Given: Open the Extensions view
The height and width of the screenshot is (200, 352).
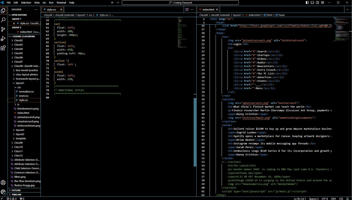Looking at the screenshot, I should 3,48.
